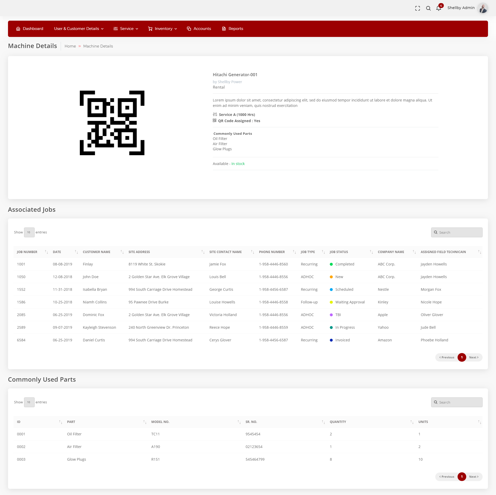Open the Accounts menu item
Screen dimensions: 496x495
click(x=199, y=29)
